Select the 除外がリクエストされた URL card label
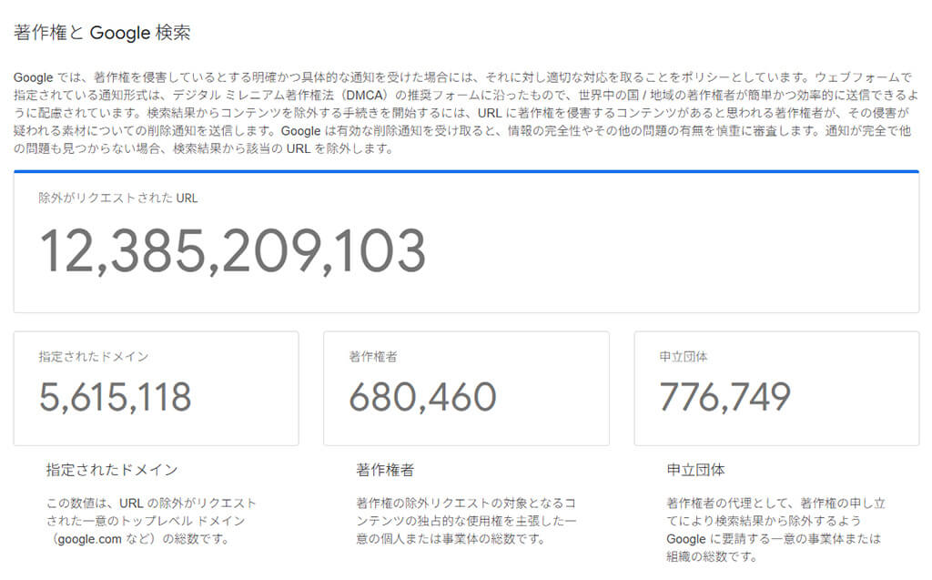 point(117,198)
